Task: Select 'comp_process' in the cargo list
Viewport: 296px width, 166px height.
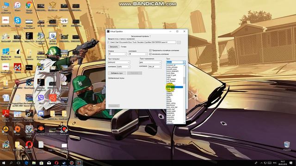Action: pyautogui.click(x=175, y=67)
